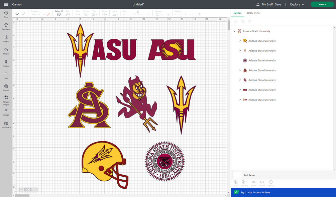This screenshot has width=336, height=197.
Task: Click the Redo arrow
Action: pos(24,13)
